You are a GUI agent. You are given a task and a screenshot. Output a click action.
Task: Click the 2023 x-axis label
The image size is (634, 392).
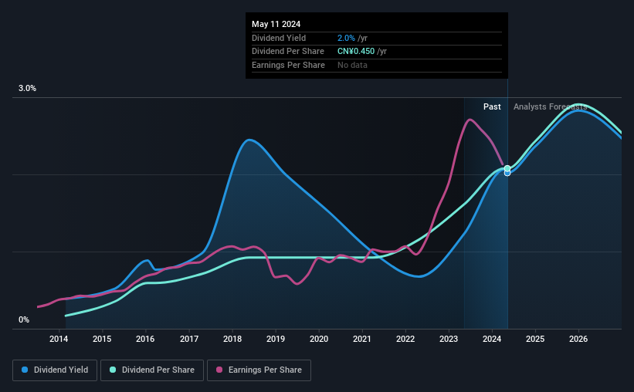coord(449,339)
